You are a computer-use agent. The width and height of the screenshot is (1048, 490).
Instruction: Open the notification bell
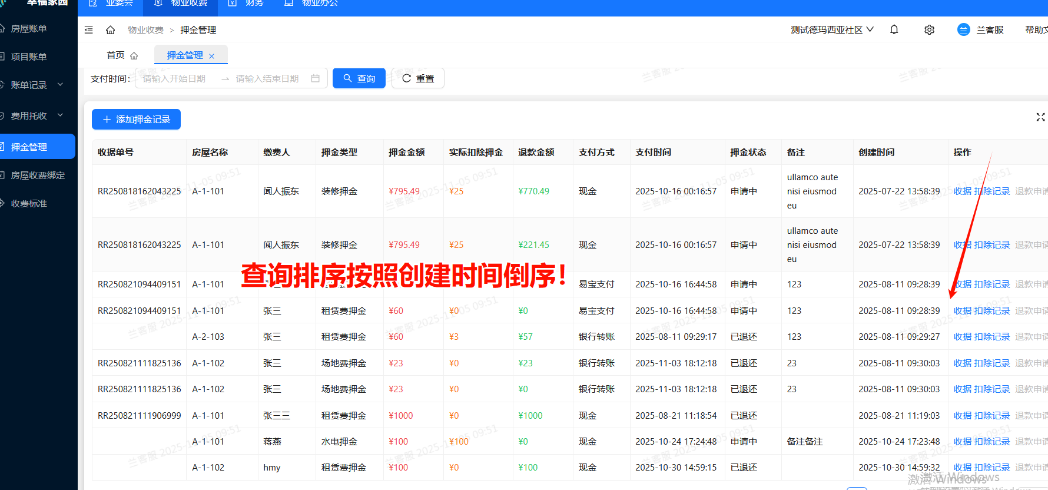click(894, 30)
